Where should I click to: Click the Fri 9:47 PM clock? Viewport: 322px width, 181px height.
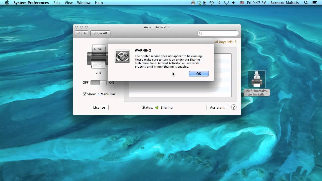pyautogui.click(x=257, y=3)
